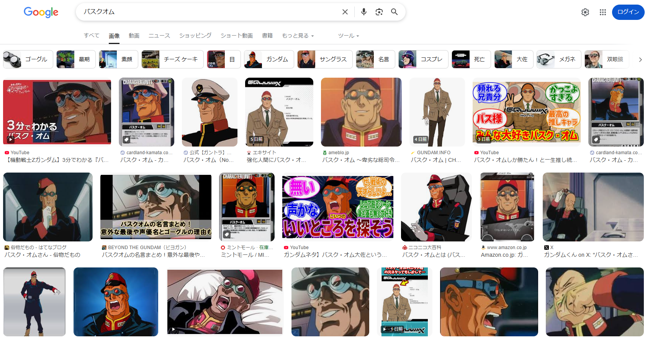Open the エキサイト 5日前 thumbnail
Image resolution: width=645 pixels, height=339 pixels.
click(x=279, y=112)
